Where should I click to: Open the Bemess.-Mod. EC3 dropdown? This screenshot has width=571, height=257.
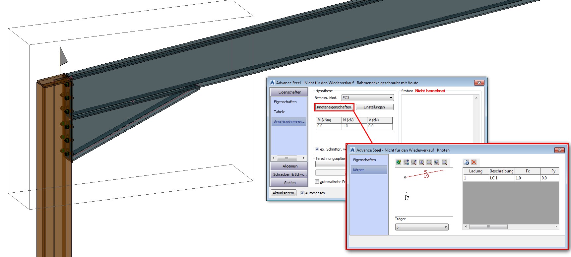point(368,98)
